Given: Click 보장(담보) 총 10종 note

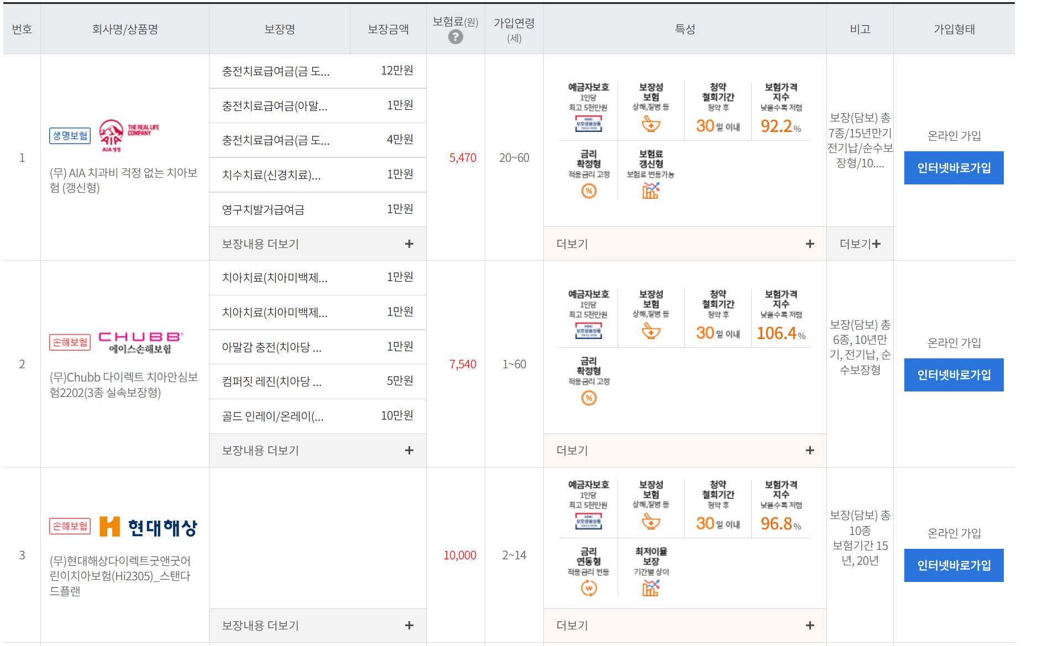Looking at the screenshot, I should click(860, 538).
